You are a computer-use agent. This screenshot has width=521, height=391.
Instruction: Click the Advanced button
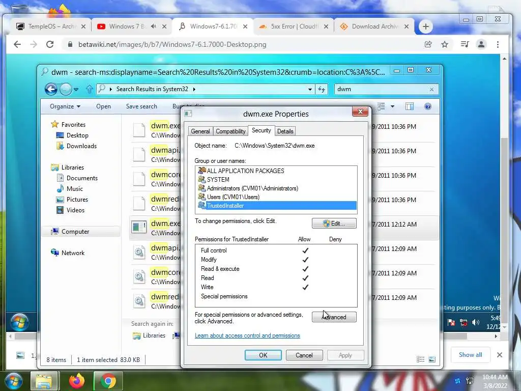(x=334, y=317)
